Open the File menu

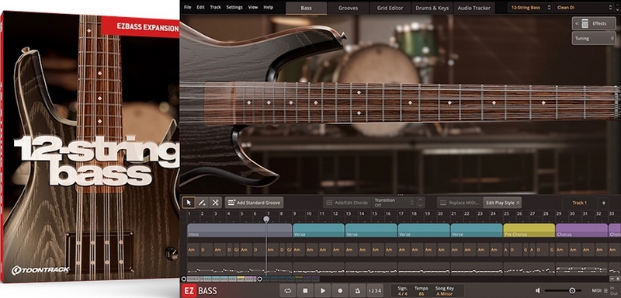coord(187,7)
